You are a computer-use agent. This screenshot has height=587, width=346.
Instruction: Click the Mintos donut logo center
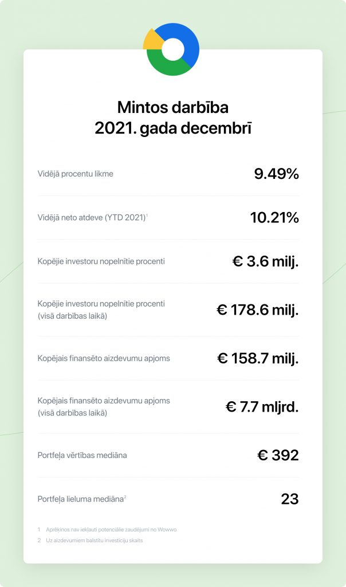pos(172,49)
